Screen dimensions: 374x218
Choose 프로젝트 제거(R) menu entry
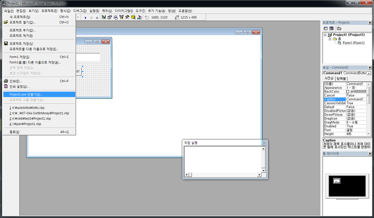[x=39, y=35]
